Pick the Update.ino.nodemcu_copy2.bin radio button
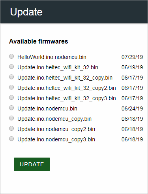The width and height of the screenshot is (148, 194). pos(11,128)
